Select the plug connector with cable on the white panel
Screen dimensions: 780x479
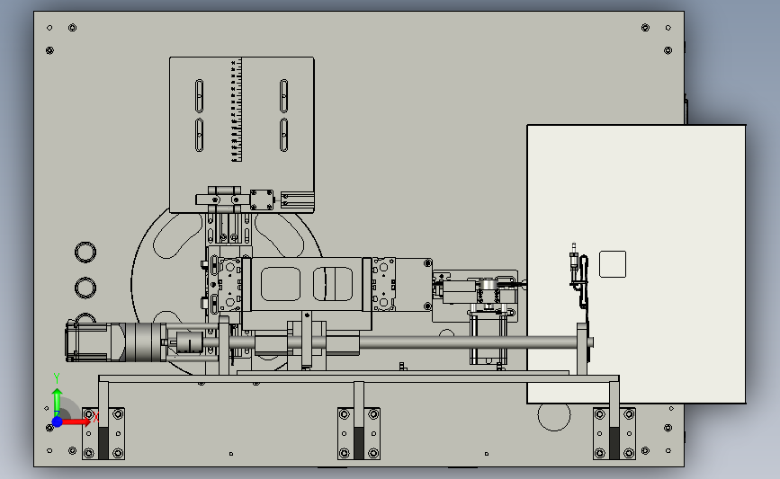pos(579,276)
